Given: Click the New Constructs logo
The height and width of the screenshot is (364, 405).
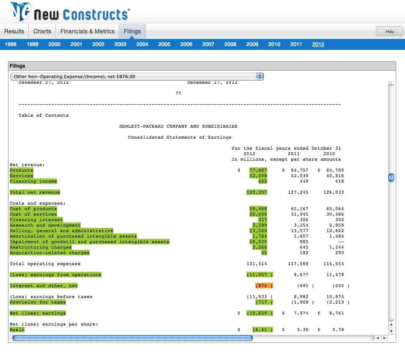Looking at the screenshot, I should click(x=70, y=11).
